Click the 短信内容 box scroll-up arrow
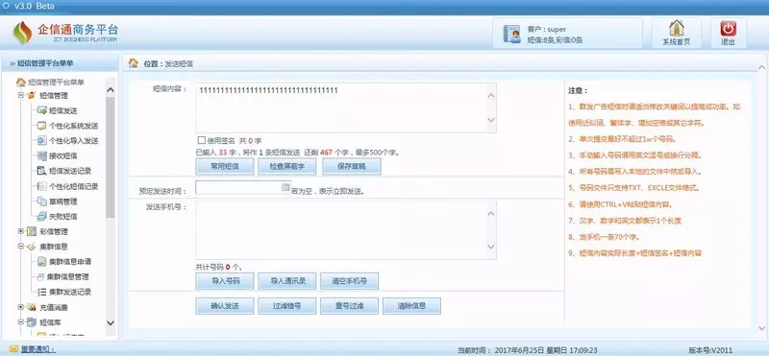The height and width of the screenshot is (356, 769). 491,95
